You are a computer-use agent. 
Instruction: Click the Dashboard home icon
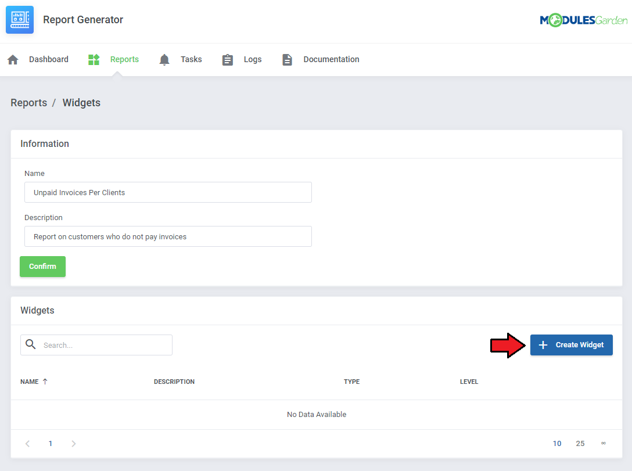tap(13, 60)
